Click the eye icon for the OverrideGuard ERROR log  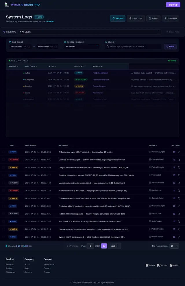tap(174, 160)
